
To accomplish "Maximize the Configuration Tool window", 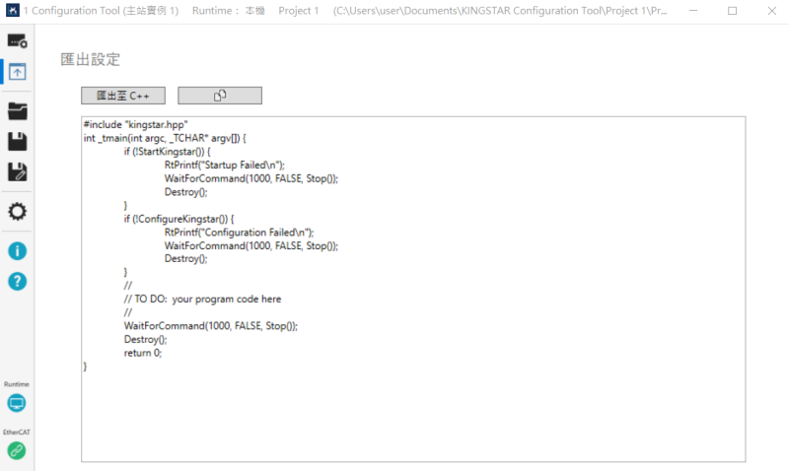I will point(732,11).
